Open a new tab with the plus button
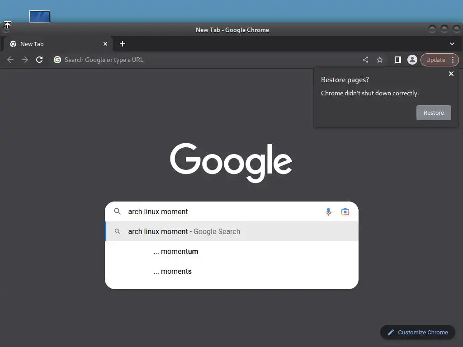This screenshot has height=347, width=463. 123,44
